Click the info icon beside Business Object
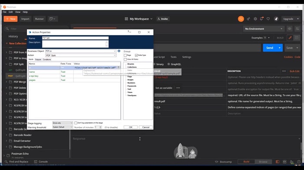The width and height of the screenshot is (304, 170). pos(119,51)
